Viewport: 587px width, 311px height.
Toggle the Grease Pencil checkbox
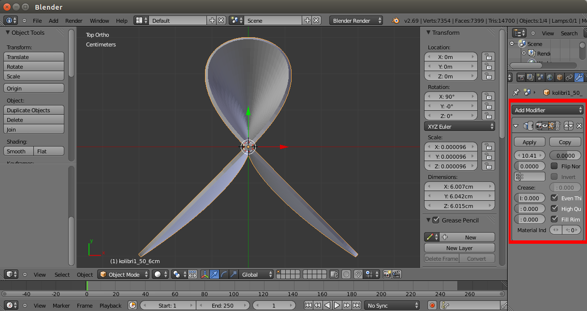click(x=436, y=220)
